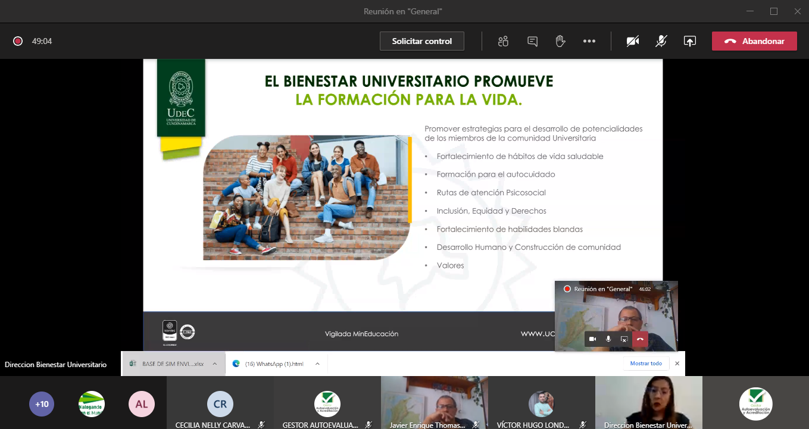Open the share content tray icon
809x429 pixels.
(690, 41)
